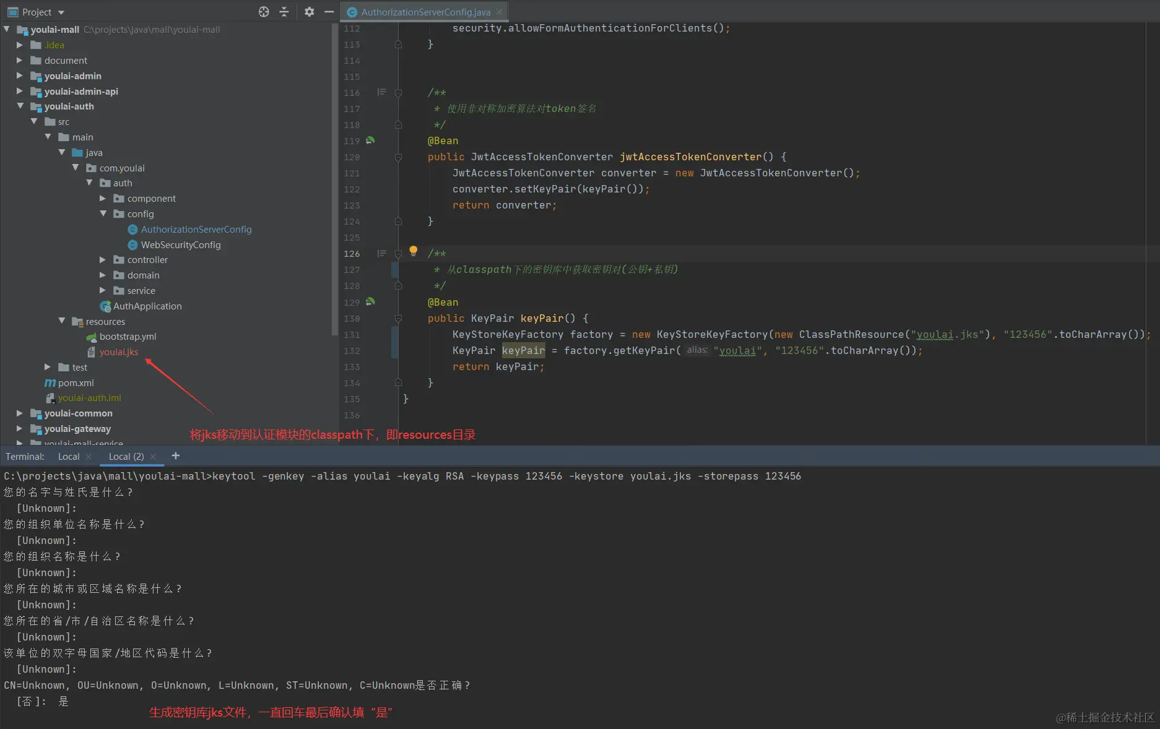
Task: Select youlai-auth.iml file
Action: point(89,398)
